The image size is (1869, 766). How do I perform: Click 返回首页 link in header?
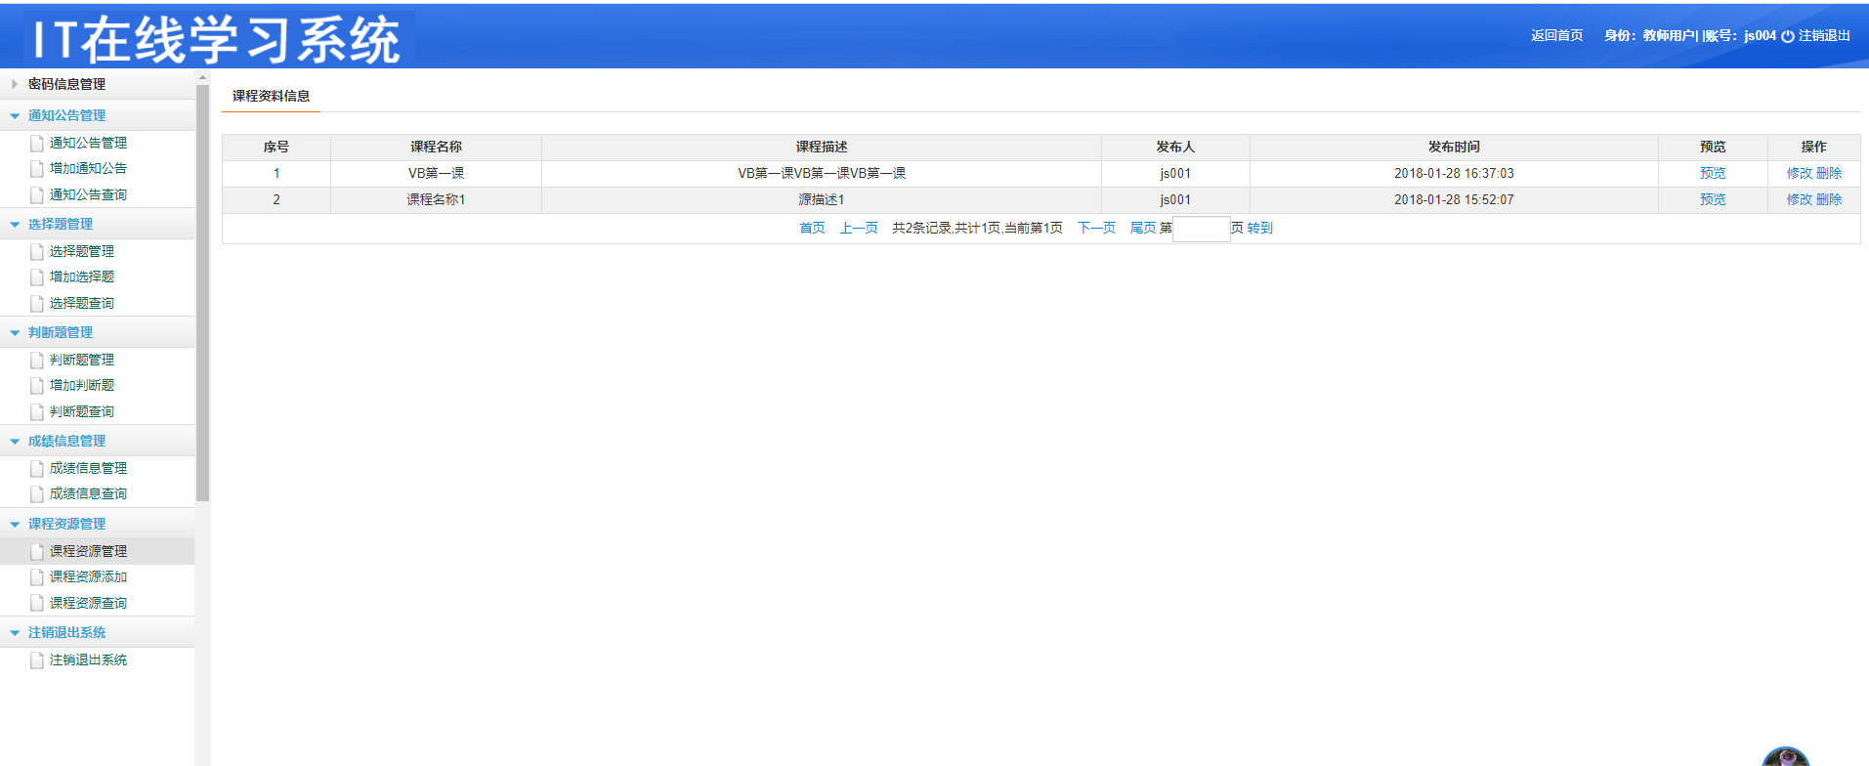click(x=1557, y=35)
